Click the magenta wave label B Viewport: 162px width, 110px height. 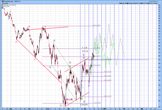tap(29, 27)
